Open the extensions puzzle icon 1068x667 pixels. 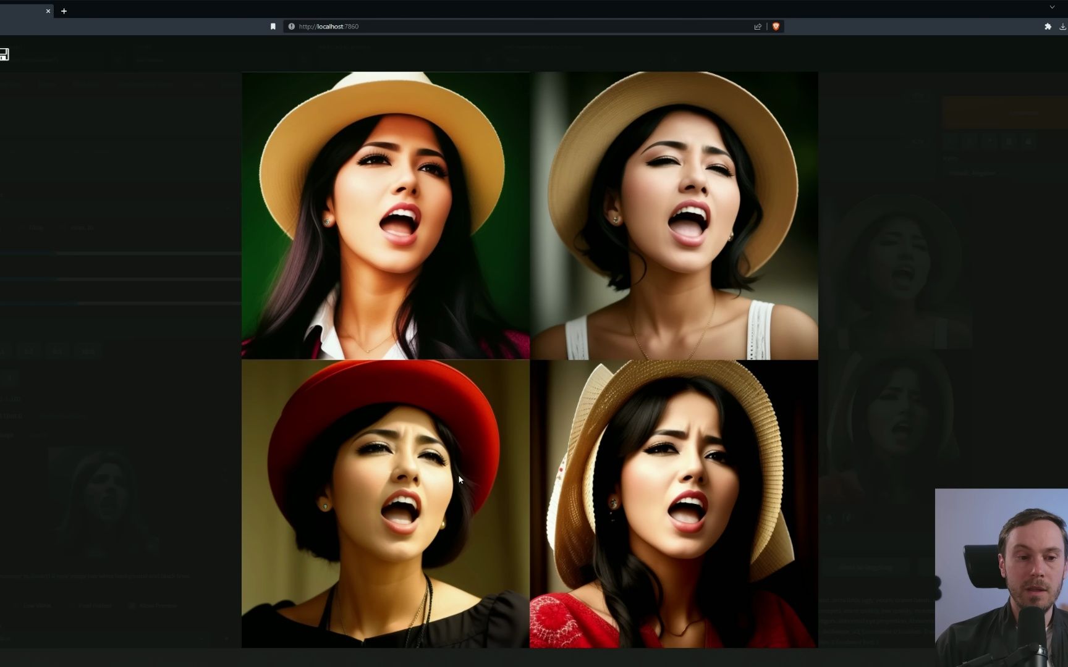pos(1048,27)
